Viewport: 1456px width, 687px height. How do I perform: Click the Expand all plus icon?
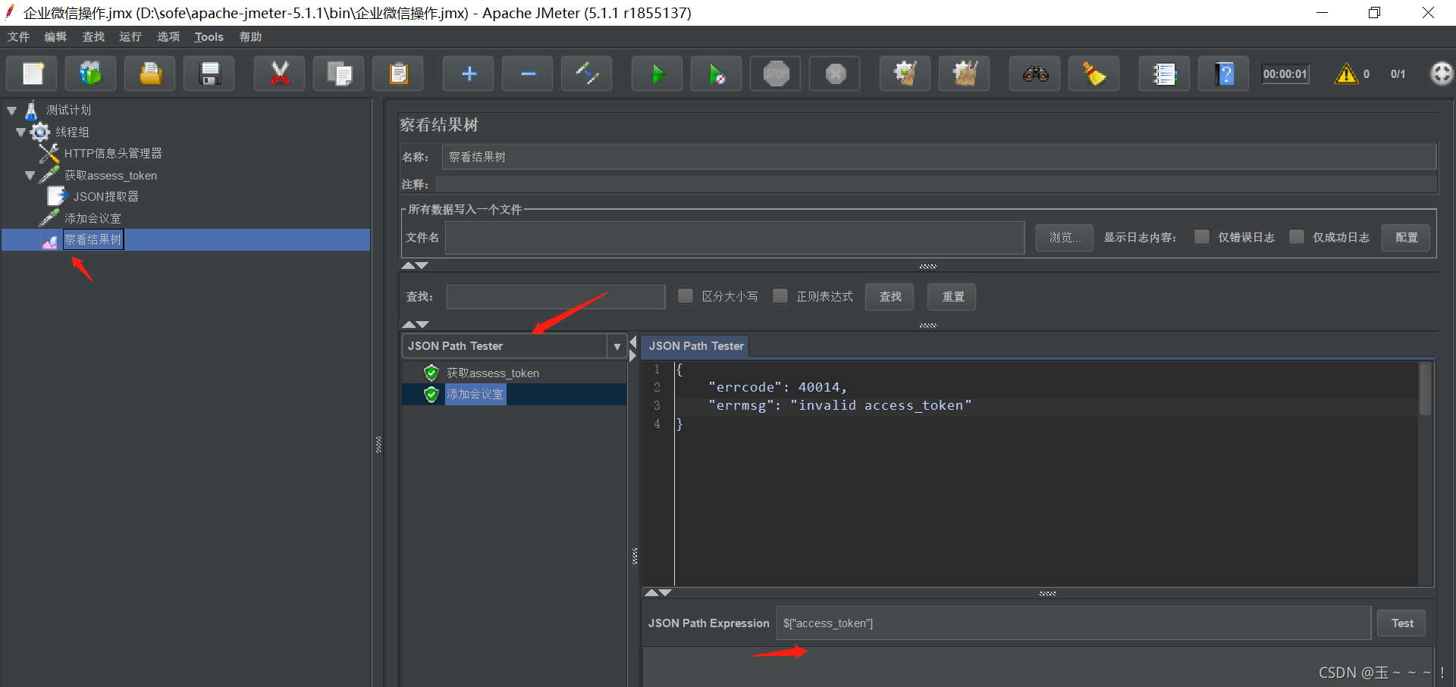[469, 73]
